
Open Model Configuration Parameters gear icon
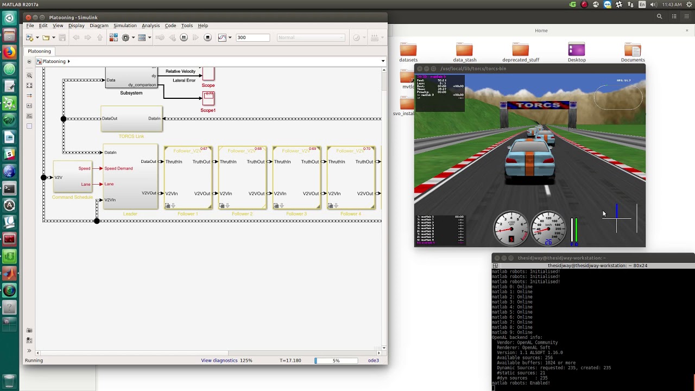tap(125, 37)
